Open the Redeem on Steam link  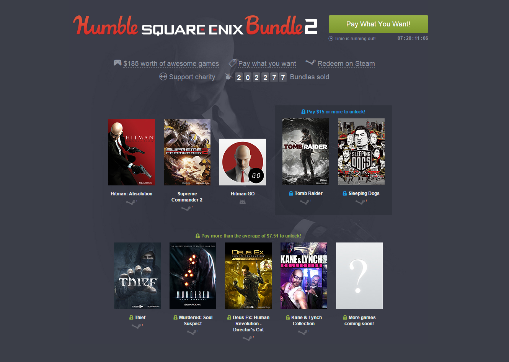[346, 64]
